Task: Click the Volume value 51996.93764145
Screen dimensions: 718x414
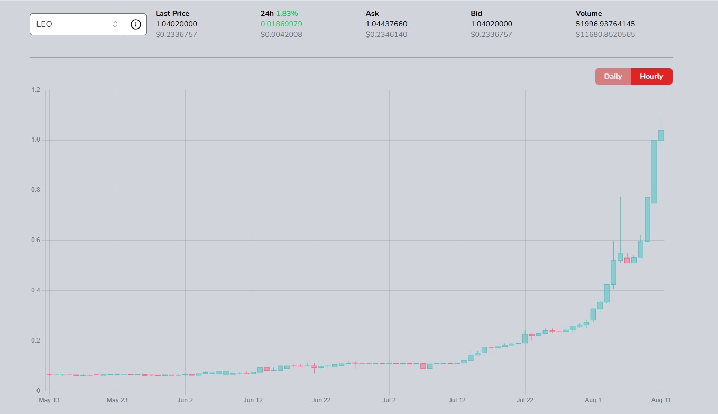Action: click(x=605, y=24)
